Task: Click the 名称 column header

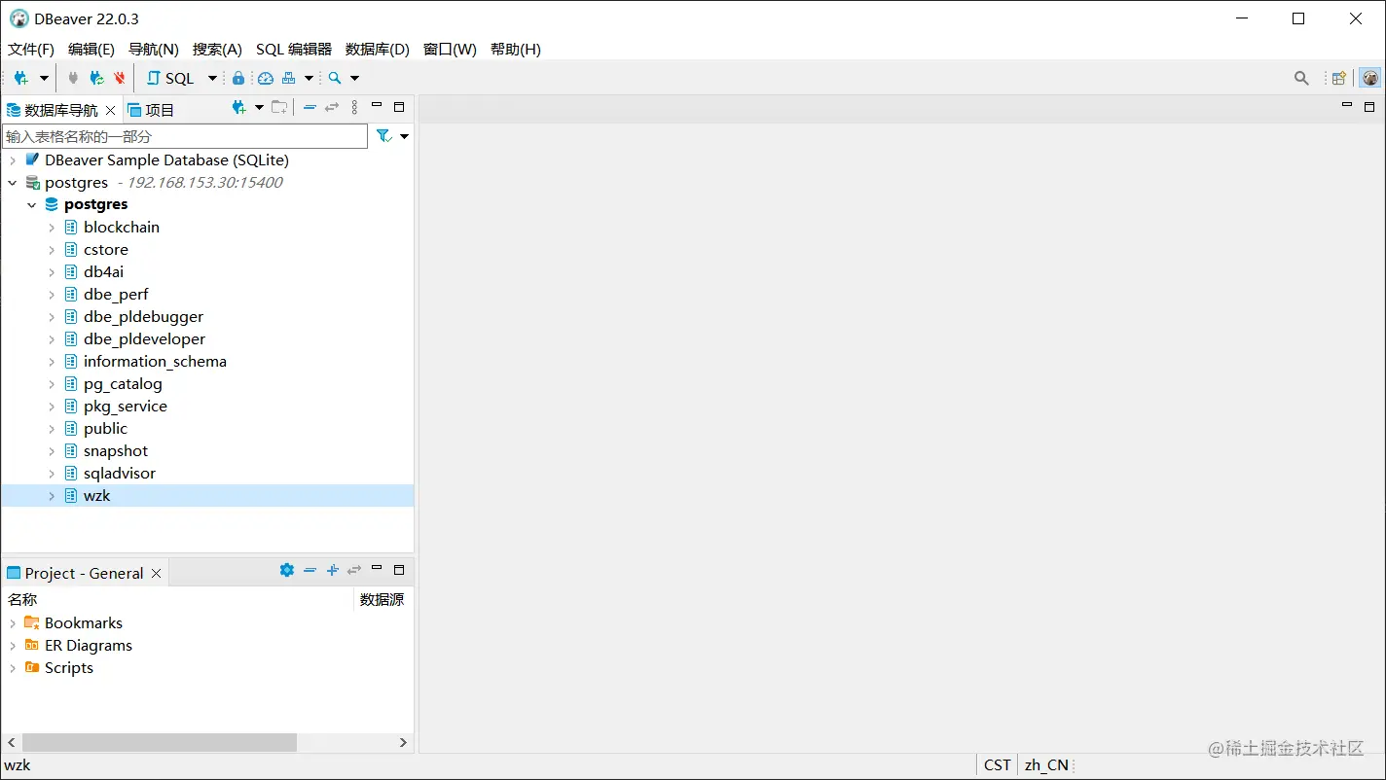Action: (178, 600)
